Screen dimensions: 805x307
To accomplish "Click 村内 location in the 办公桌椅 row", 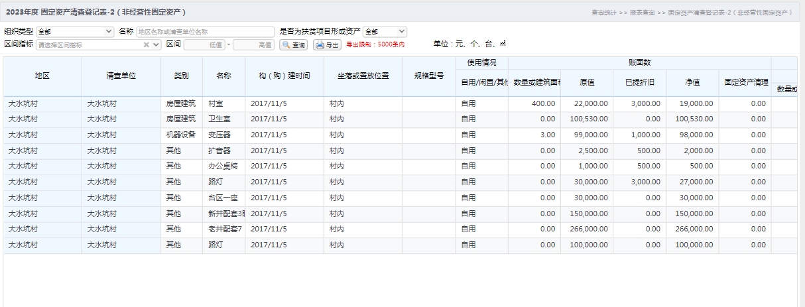I will coord(363,166).
